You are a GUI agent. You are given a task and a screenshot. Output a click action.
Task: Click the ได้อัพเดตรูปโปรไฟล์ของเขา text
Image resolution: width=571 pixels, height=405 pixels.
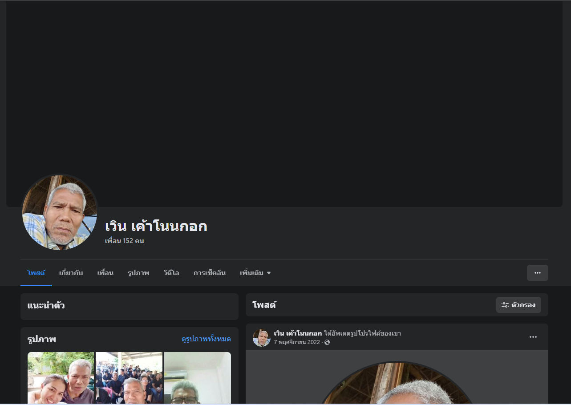coord(363,333)
